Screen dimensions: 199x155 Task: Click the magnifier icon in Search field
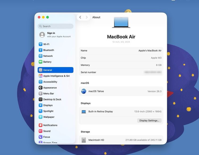pyautogui.click(x=41, y=26)
